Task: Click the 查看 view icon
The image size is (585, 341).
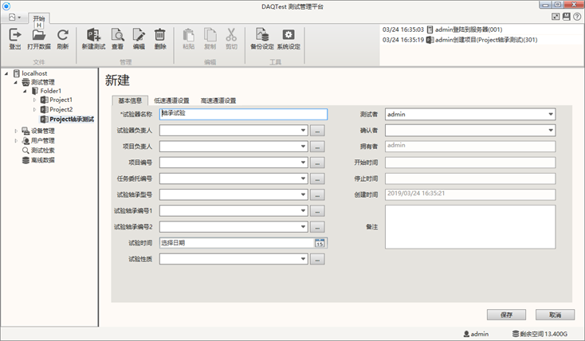Action: [117, 35]
